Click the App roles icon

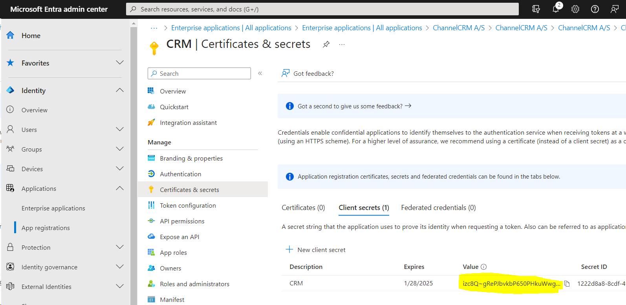pyautogui.click(x=151, y=252)
